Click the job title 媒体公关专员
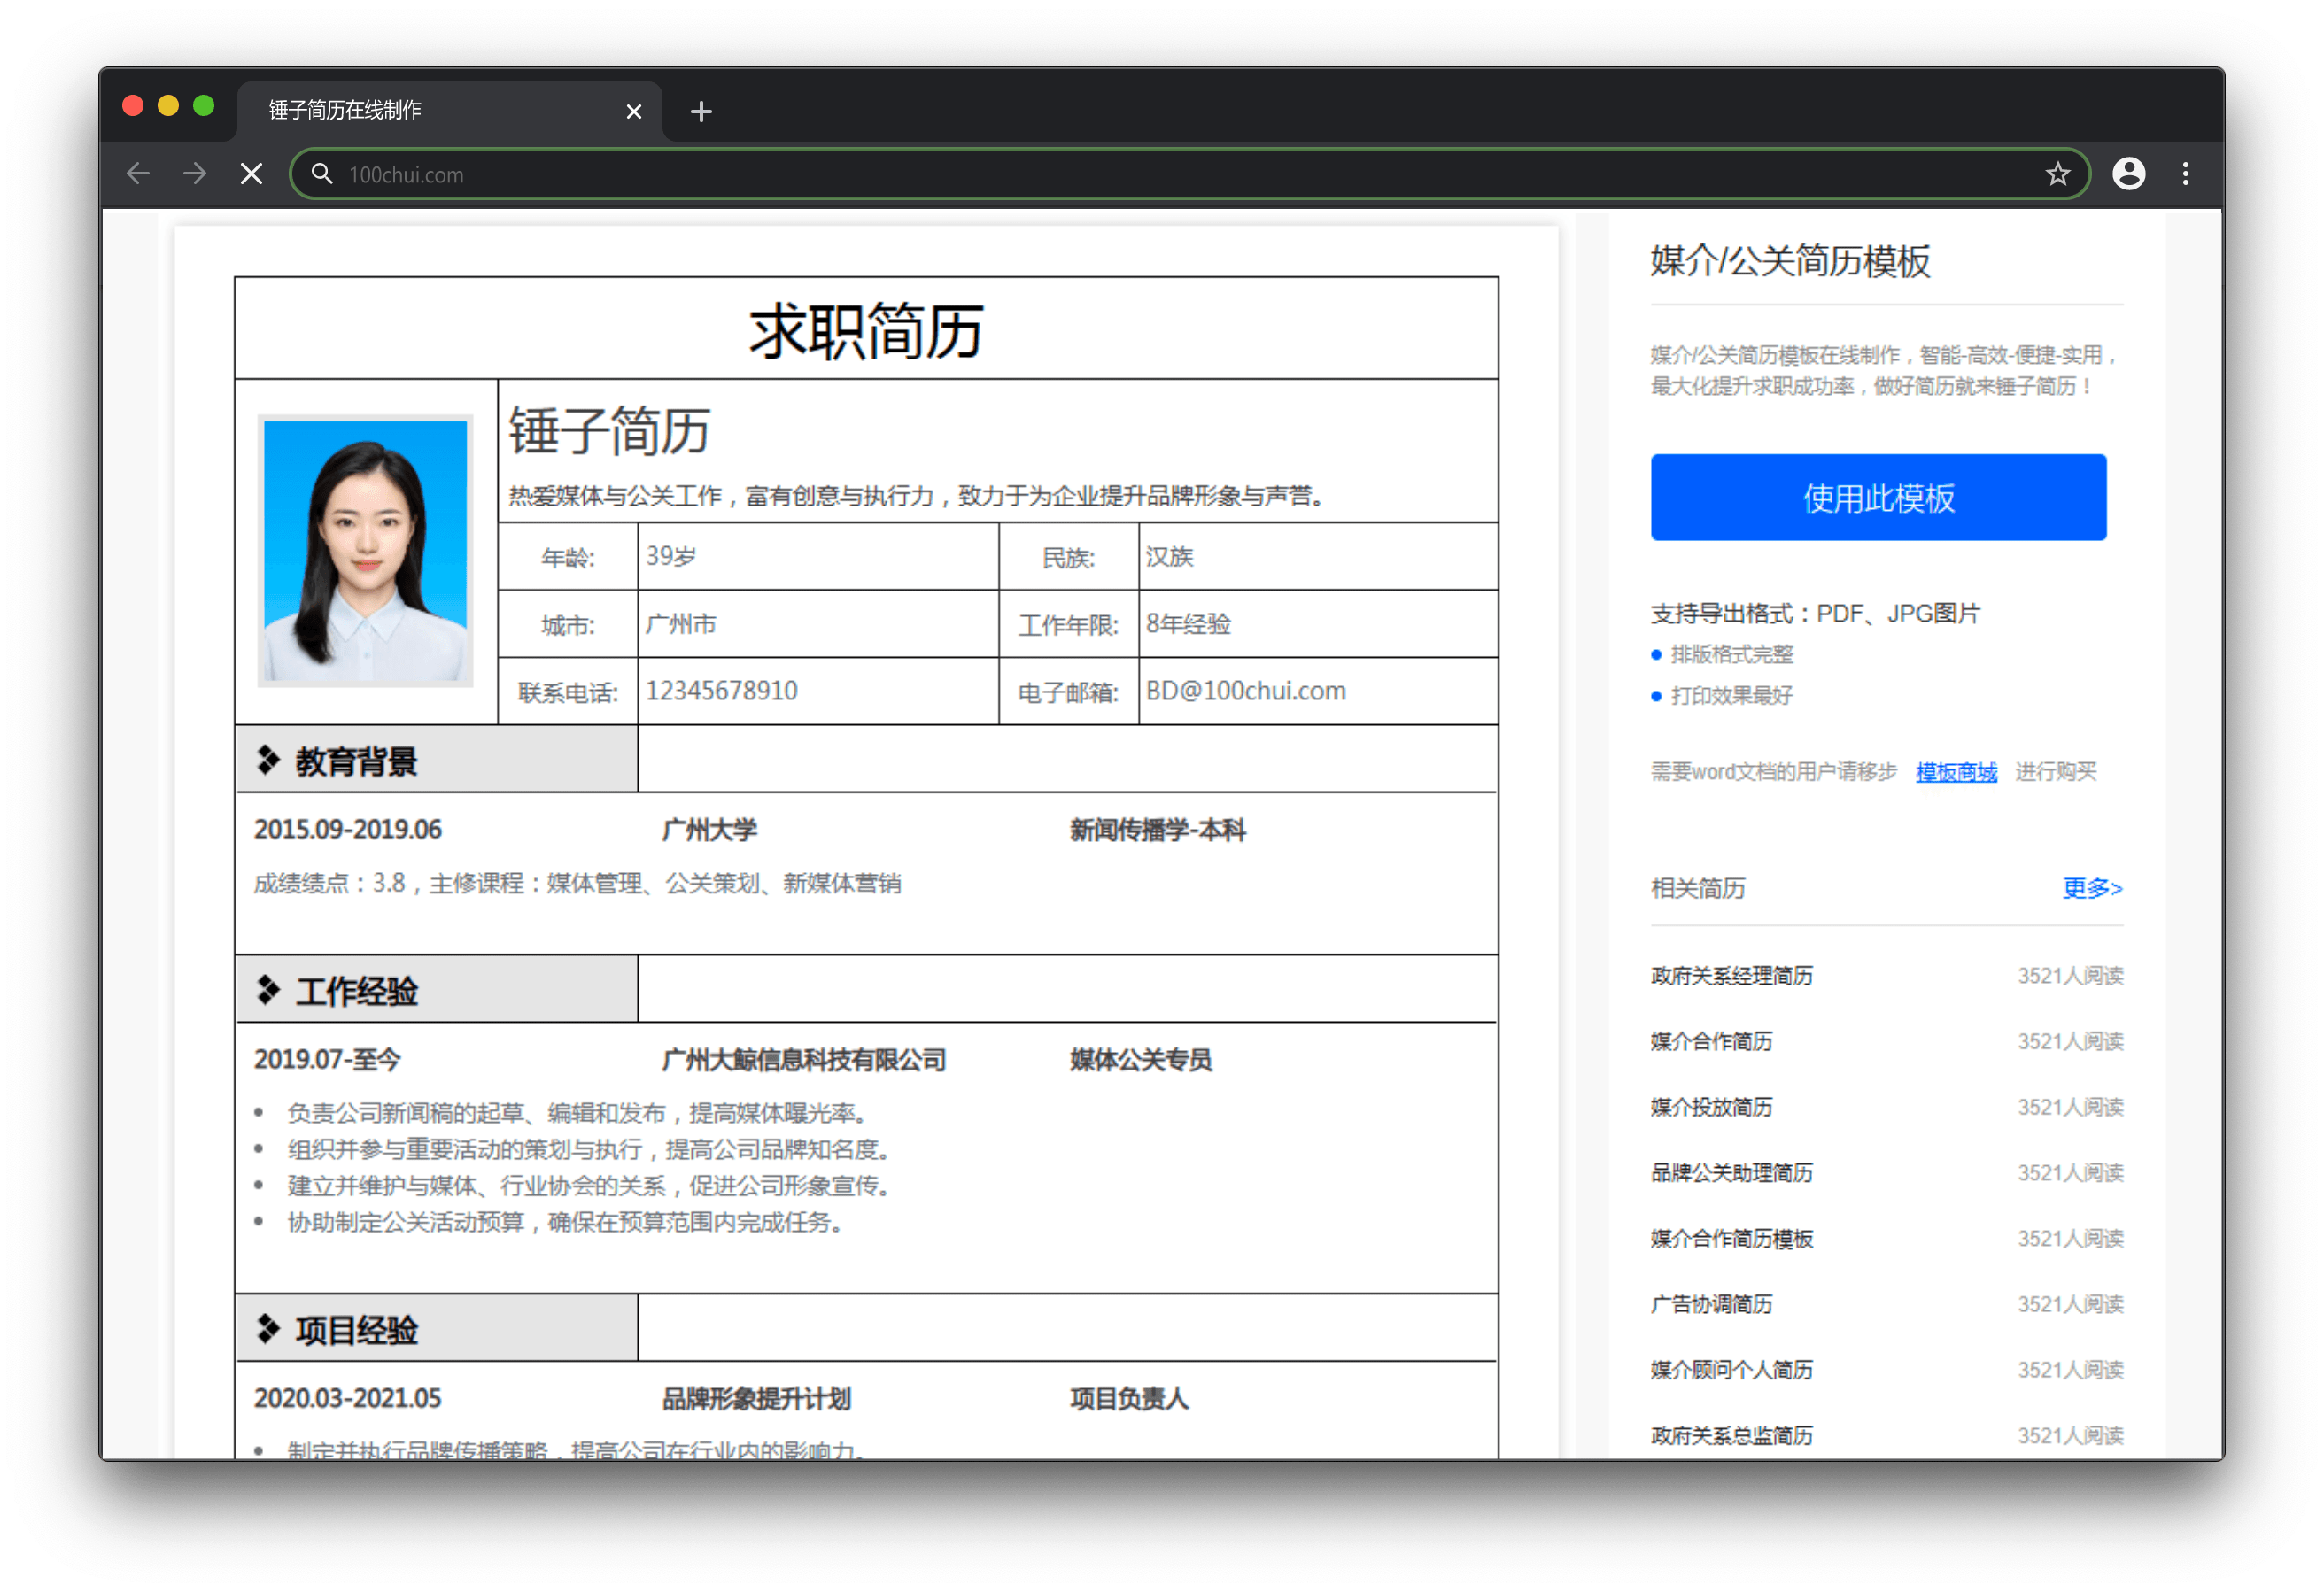Screen dimensions: 2324x1592 [1140, 1059]
